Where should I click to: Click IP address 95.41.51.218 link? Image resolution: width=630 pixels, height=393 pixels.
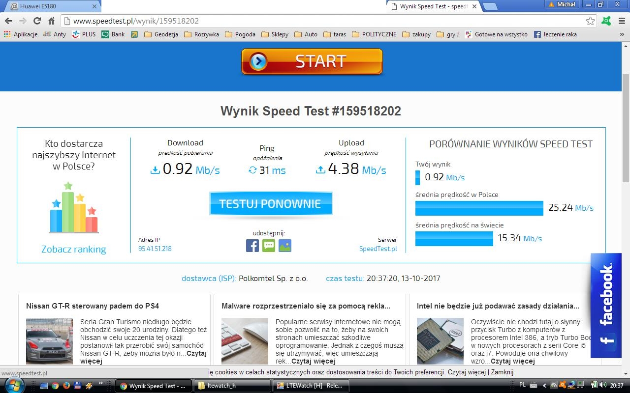(155, 249)
